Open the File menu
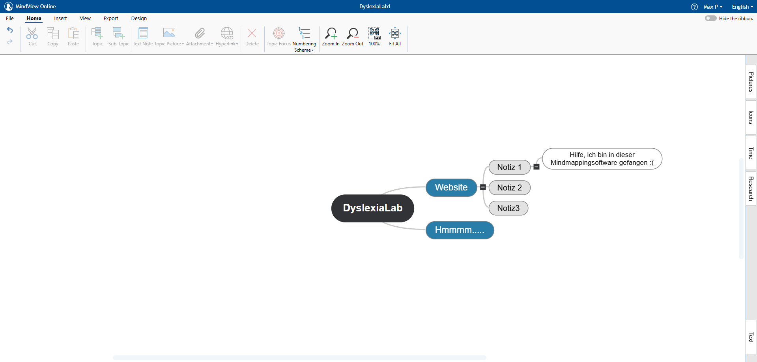This screenshot has height=362, width=757. tap(9, 18)
